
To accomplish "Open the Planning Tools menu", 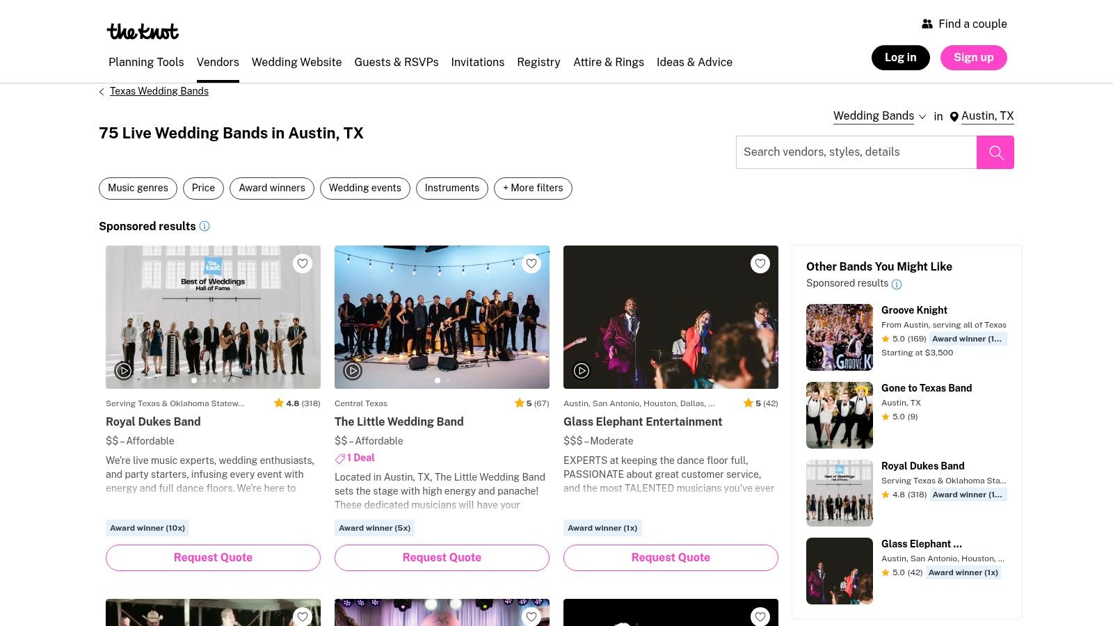I will [146, 62].
